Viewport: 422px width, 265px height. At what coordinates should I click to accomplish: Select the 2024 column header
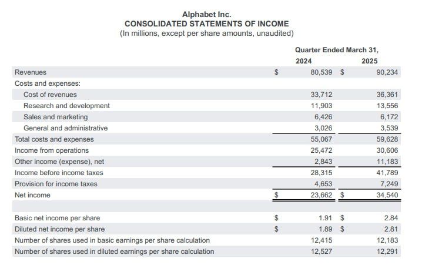(304, 61)
